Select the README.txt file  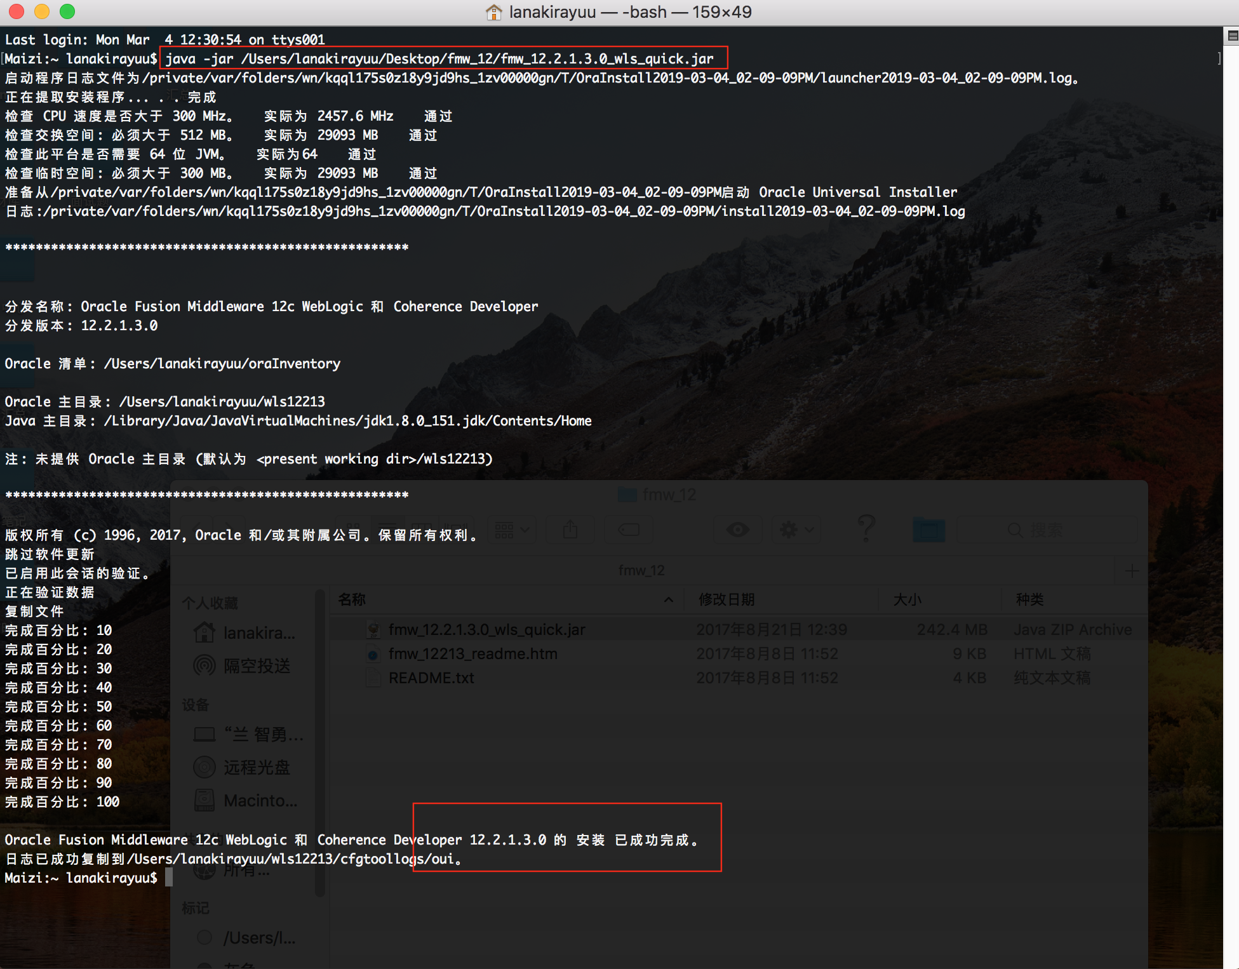point(431,678)
